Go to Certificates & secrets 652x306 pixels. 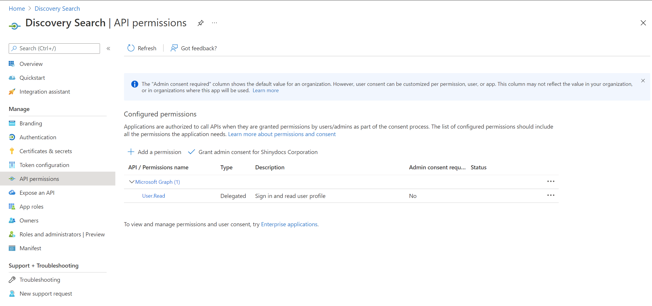45,151
